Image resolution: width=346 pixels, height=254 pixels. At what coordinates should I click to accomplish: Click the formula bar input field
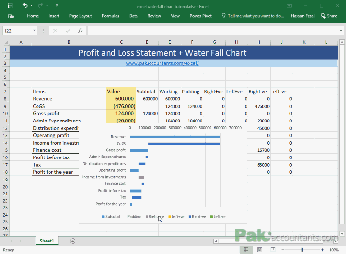coord(213,31)
